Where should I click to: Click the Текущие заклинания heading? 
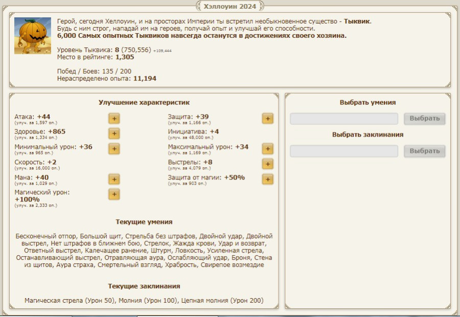(x=144, y=286)
